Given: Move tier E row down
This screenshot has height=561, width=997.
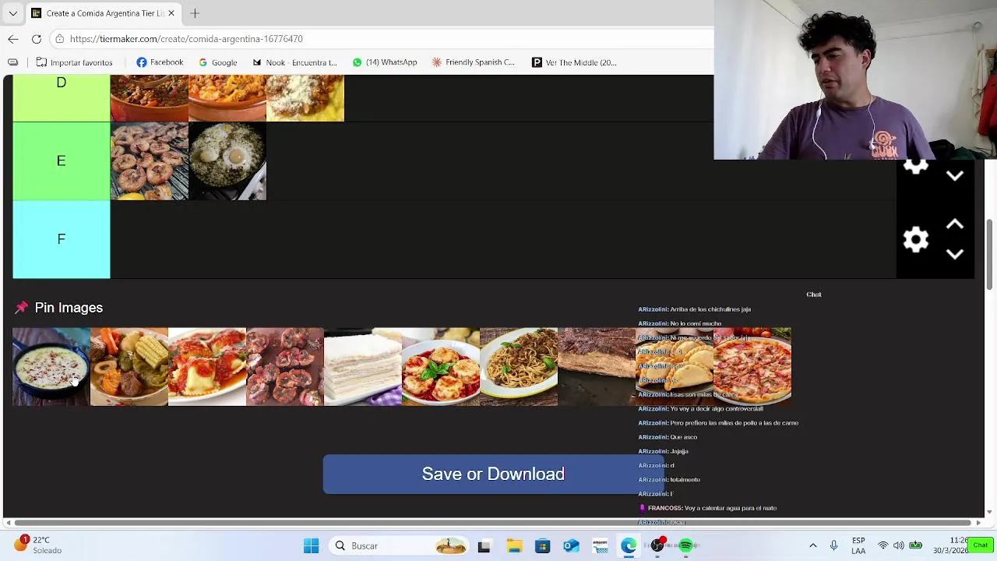Looking at the screenshot, I should (x=955, y=176).
